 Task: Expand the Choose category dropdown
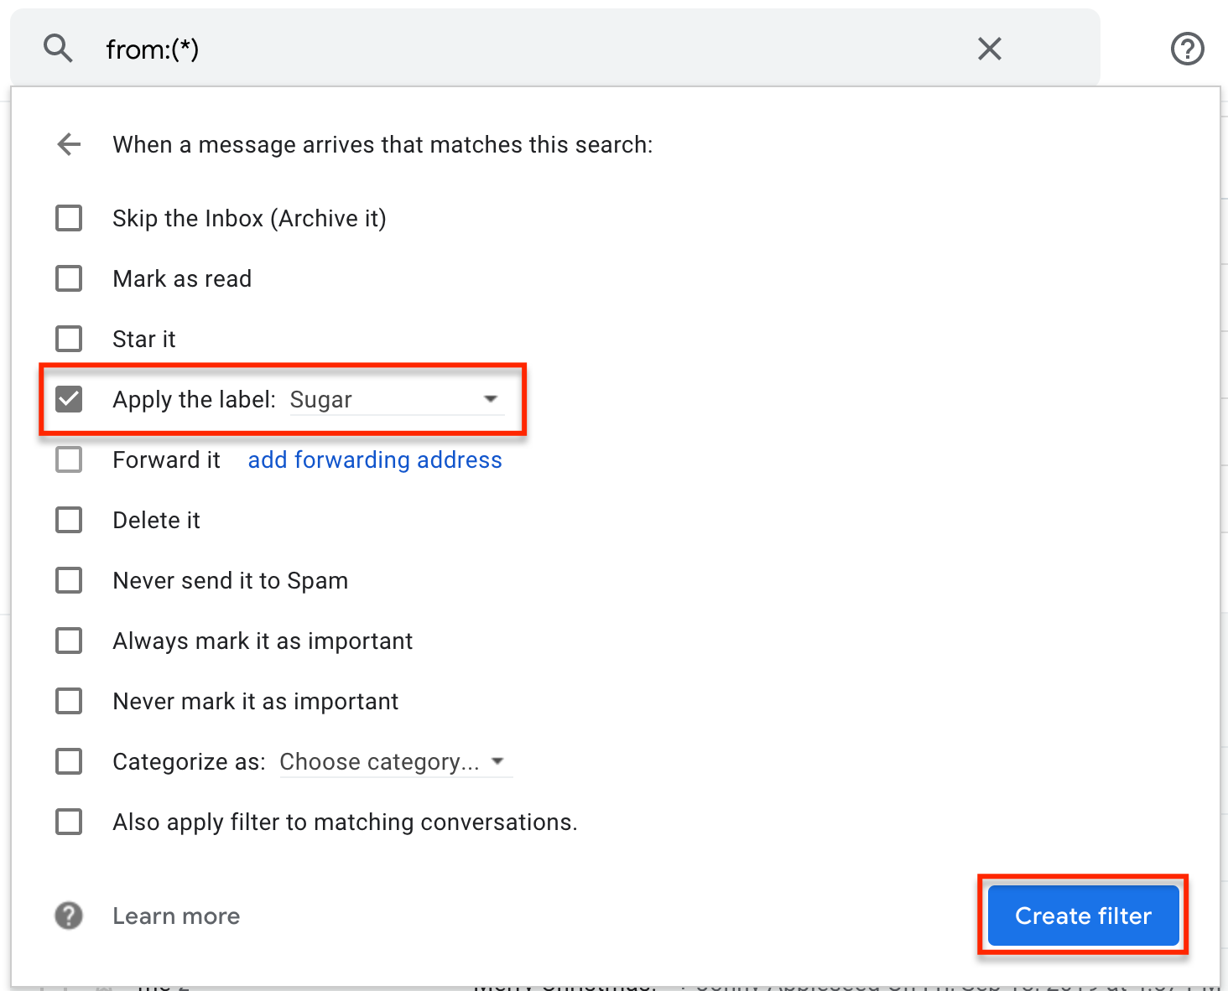(x=394, y=761)
